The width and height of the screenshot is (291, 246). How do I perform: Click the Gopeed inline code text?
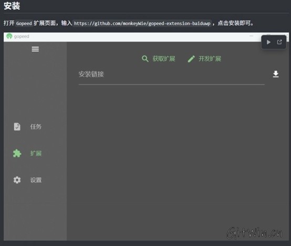click(24, 24)
